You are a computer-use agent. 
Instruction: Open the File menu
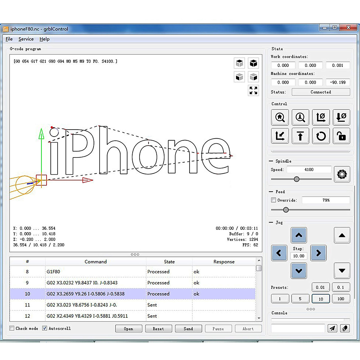click(9, 39)
